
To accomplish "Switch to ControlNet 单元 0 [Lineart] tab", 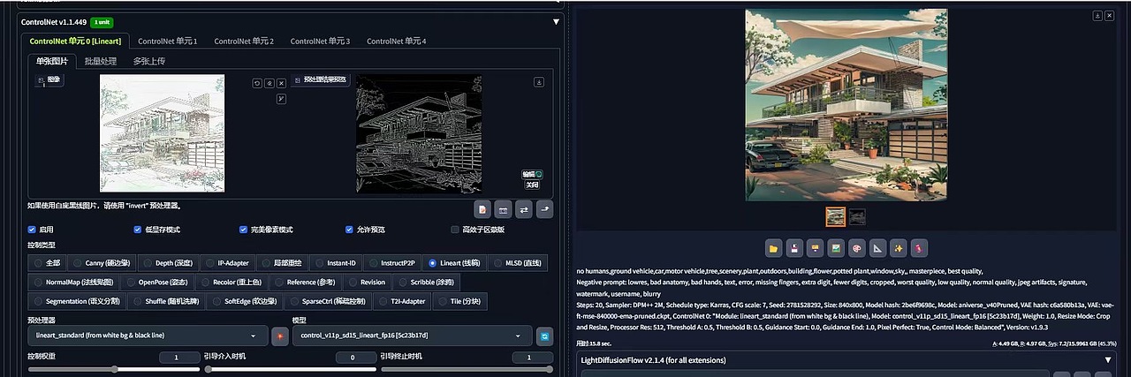I will (75, 41).
